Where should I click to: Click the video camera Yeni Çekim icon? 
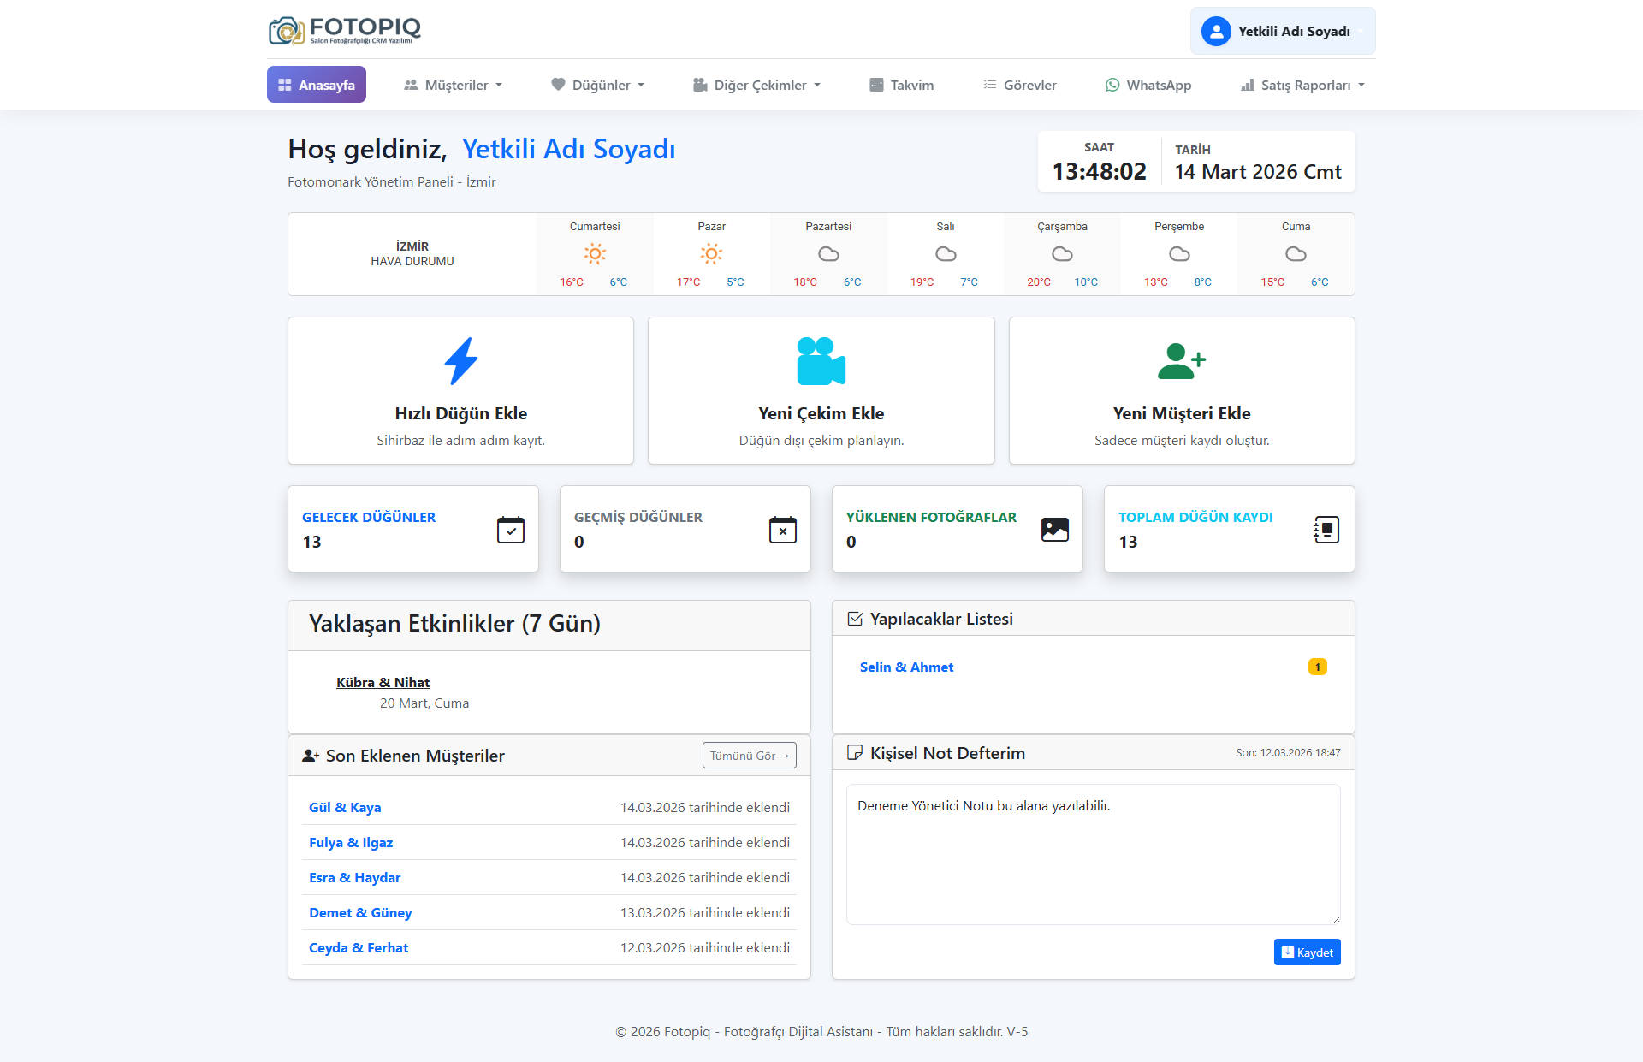821,360
